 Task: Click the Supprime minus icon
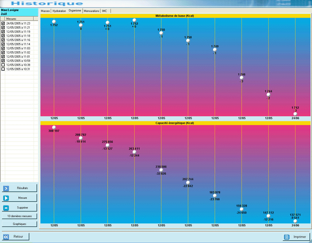pyautogui.click(x=6, y=207)
